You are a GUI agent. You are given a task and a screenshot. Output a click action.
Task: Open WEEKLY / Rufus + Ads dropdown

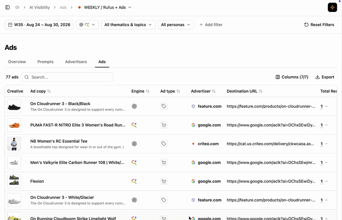(105, 7)
